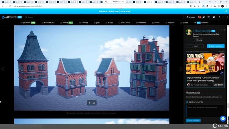Open the Blogs menu

109,23
